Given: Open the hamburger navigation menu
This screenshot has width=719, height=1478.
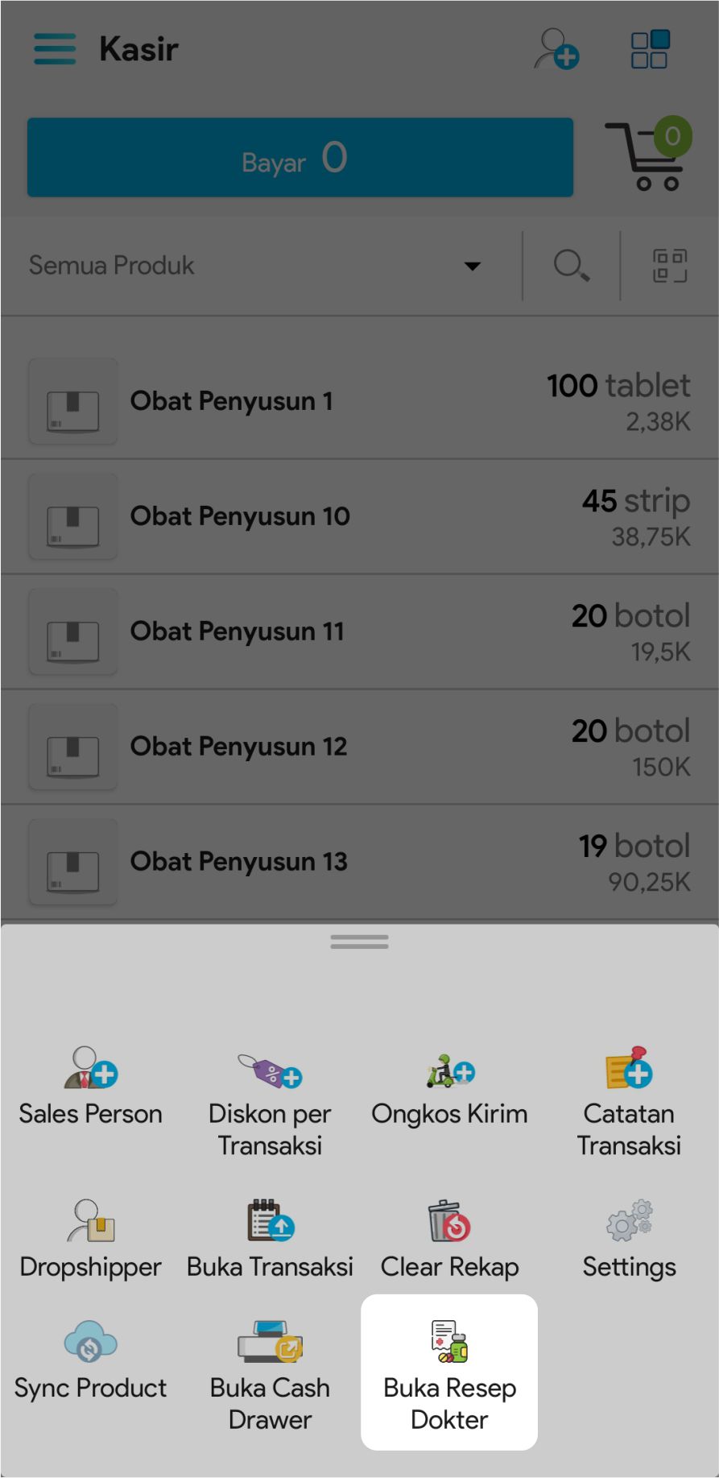Looking at the screenshot, I should [55, 49].
